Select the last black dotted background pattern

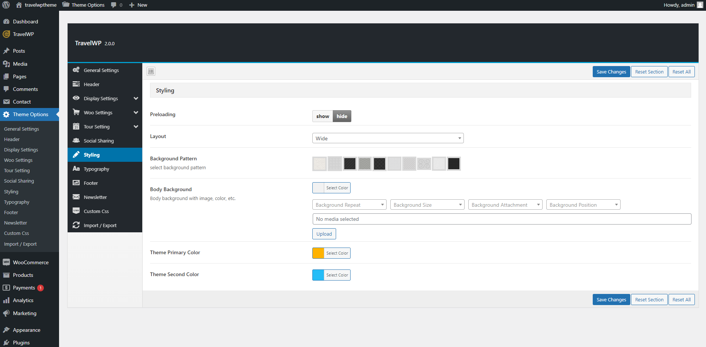tap(453, 164)
